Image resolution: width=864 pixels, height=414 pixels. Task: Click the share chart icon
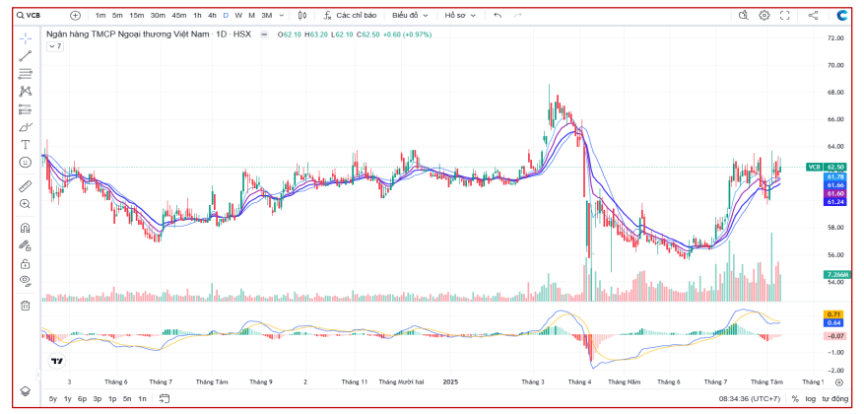[813, 16]
